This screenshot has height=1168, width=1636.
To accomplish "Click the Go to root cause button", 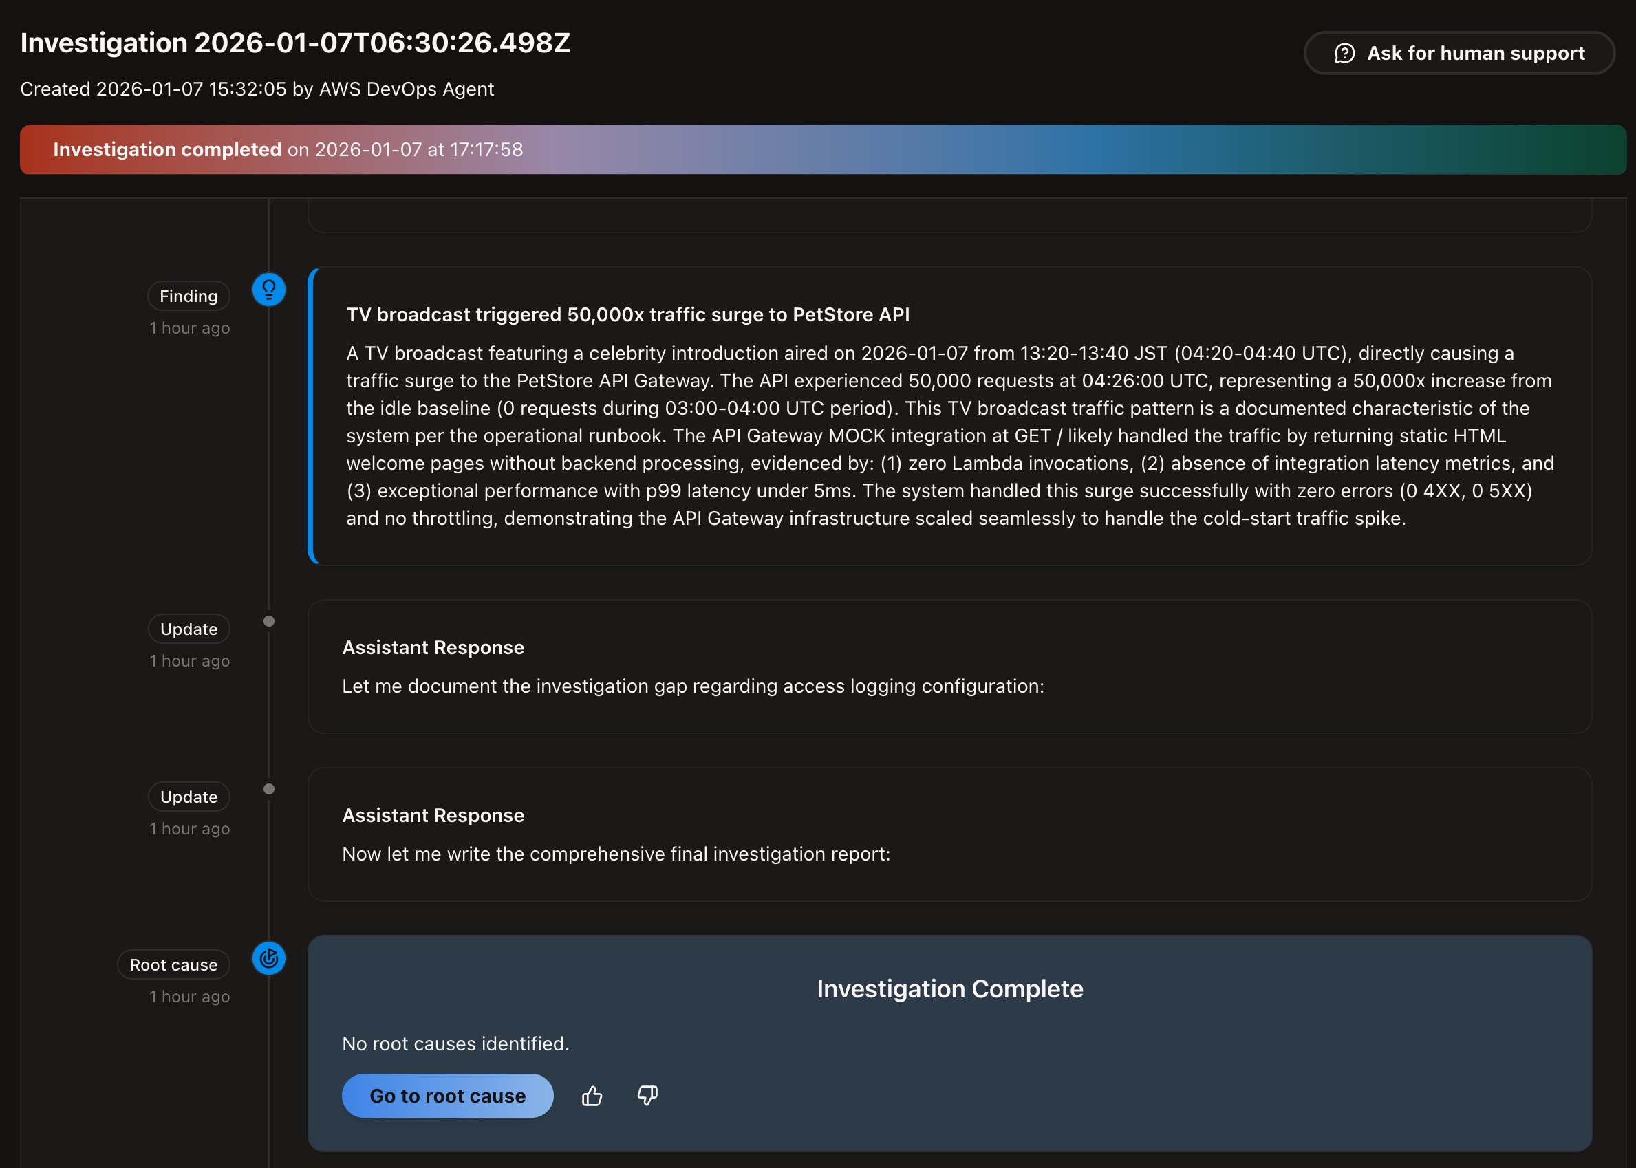I will (446, 1095).
